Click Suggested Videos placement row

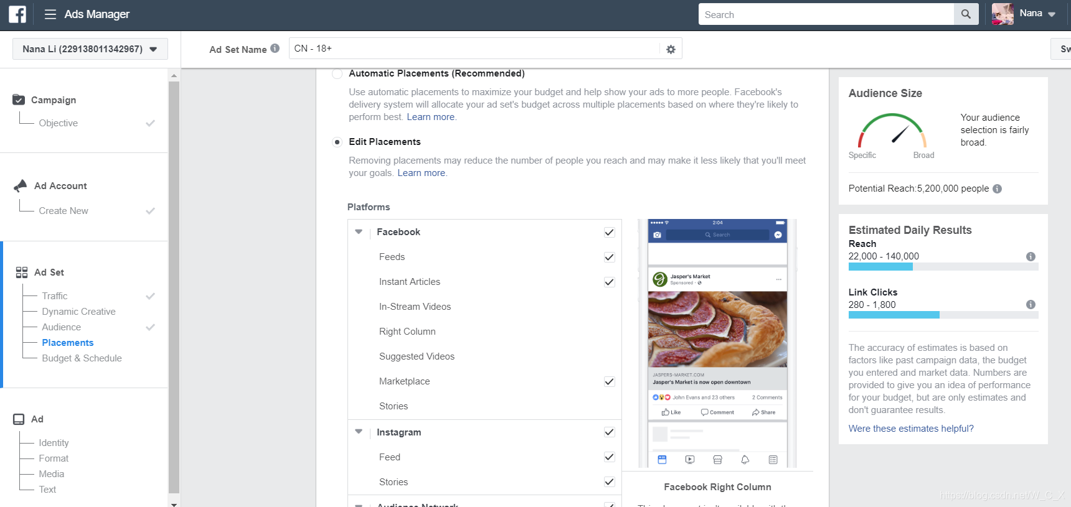[x=484, y=356]
